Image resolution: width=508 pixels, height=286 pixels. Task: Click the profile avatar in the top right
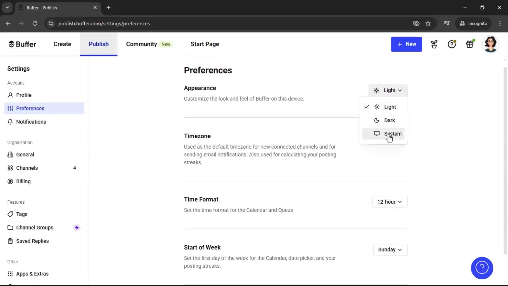pos(491,44)
